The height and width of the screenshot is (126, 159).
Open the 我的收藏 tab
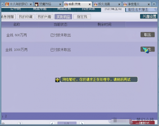tap(26, 17)
